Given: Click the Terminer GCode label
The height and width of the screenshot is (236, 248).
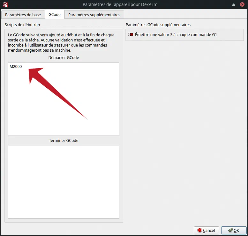Looking at the screenshot, I should tap(64, 141).
